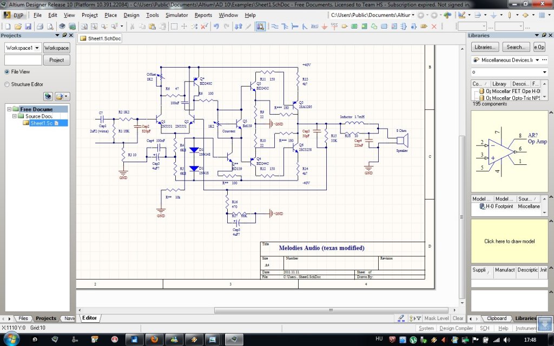The width and height of the screenshot is (554, 346).
Task: Click the Workspace button
Action: coord(56,48)
